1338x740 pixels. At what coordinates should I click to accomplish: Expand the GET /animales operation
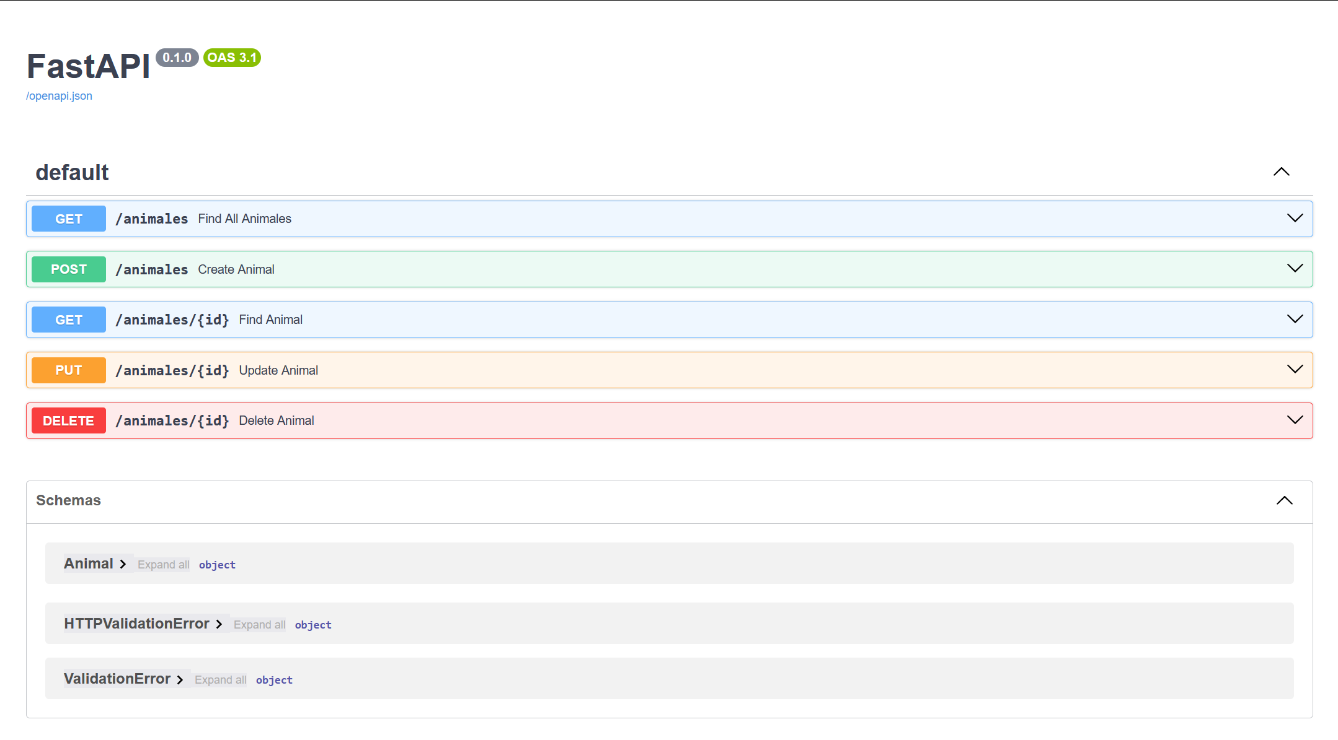click(1295, 218)
